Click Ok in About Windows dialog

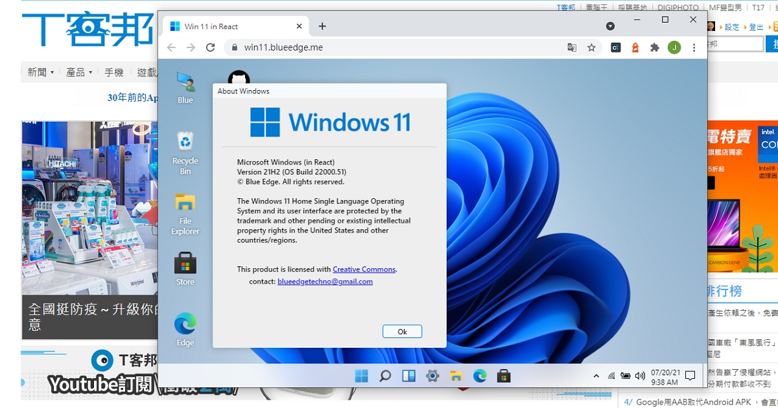click(x=402, y=332)
